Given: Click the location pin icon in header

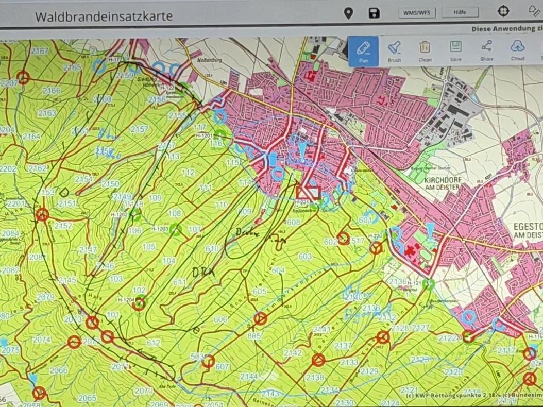Looking at the screenshot, I should coord(348,13).
